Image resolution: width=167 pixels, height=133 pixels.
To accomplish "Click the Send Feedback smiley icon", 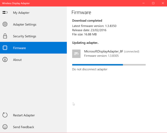I will [5, 127].
